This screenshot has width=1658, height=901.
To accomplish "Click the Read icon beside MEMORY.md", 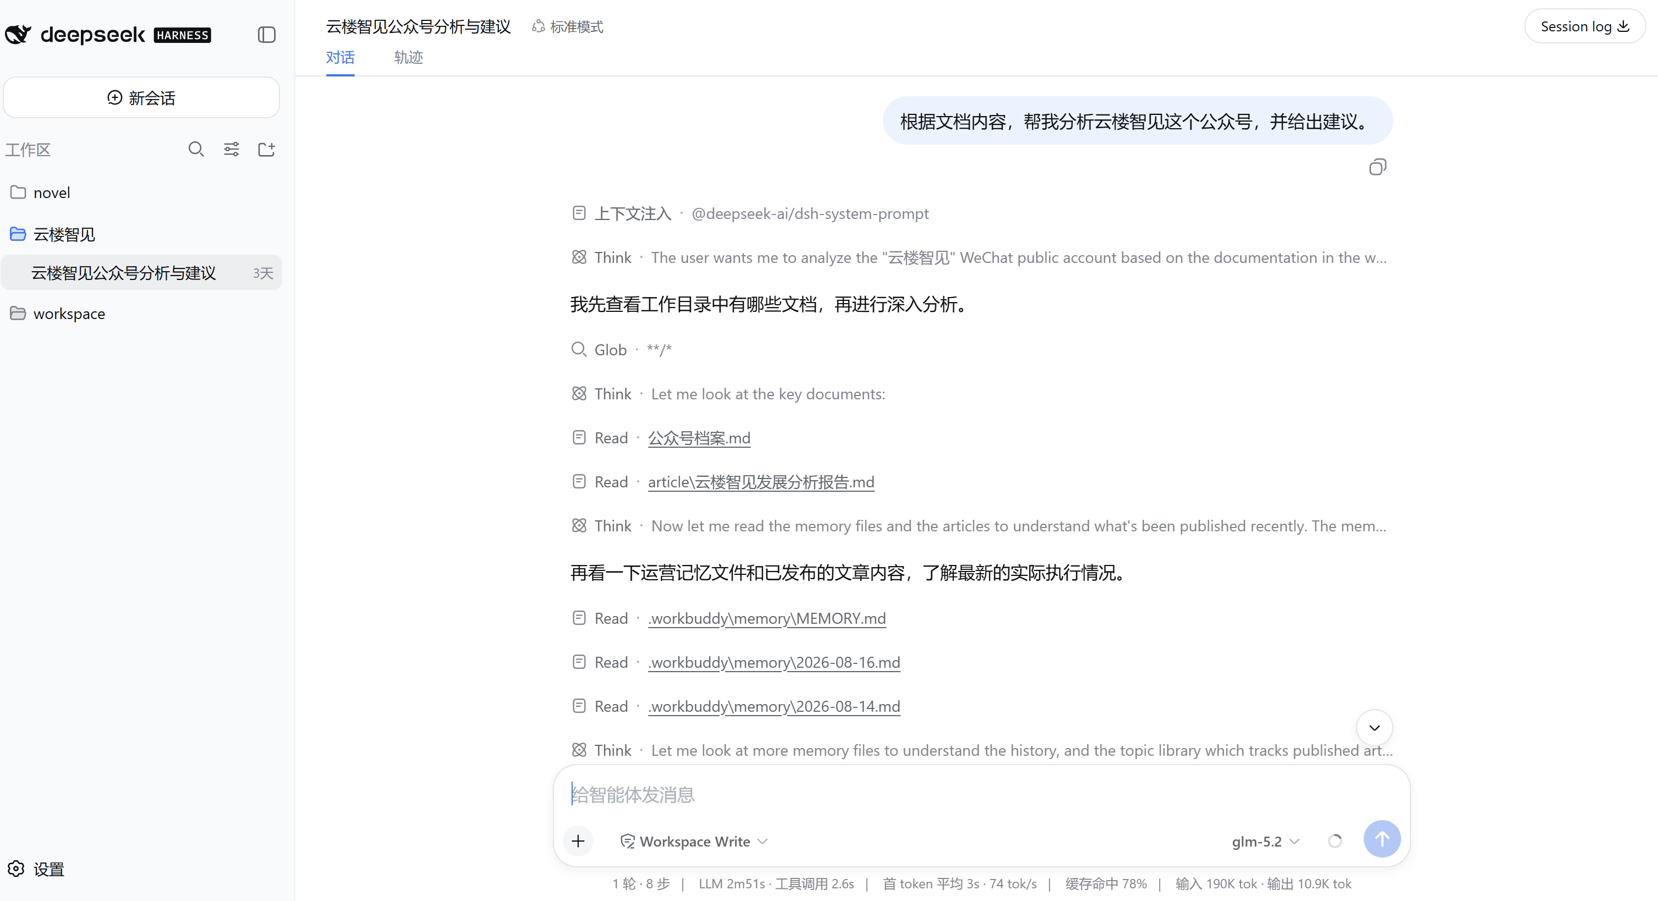I will 579,618.
